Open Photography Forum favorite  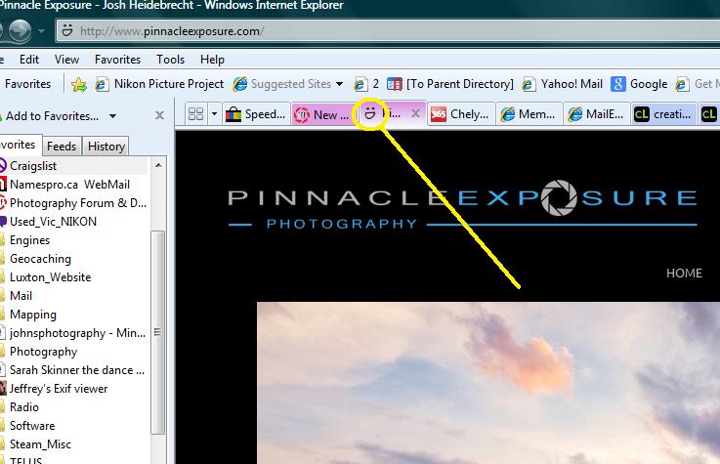coord(73,203)
